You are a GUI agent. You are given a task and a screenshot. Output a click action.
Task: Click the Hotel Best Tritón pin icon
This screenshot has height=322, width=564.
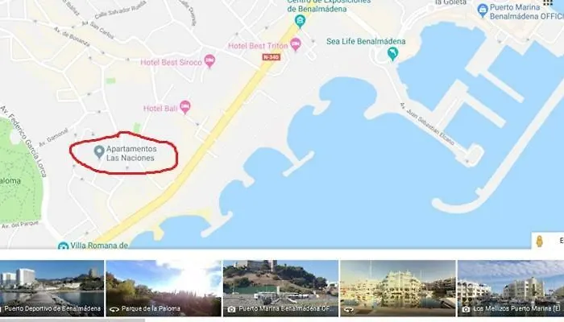coord(296,44)
